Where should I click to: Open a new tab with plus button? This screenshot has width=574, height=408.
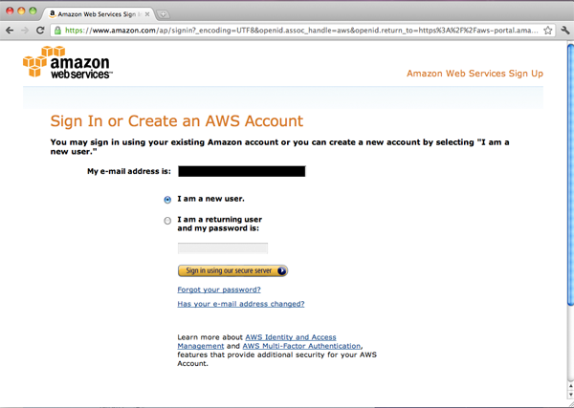(x=163, y=14)
